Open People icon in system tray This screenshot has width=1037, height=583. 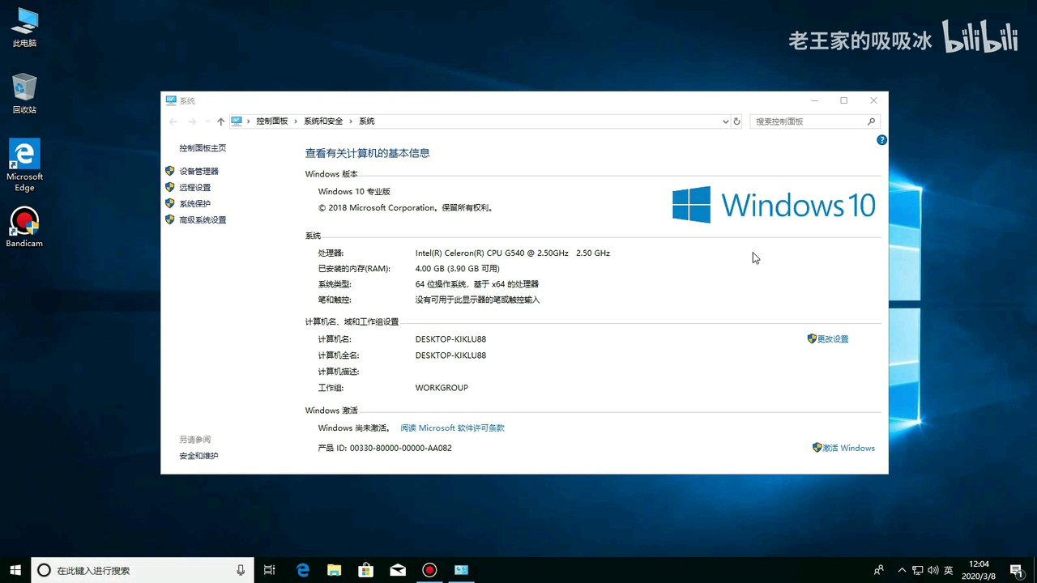pyautogui.click(x=879, y=570)
